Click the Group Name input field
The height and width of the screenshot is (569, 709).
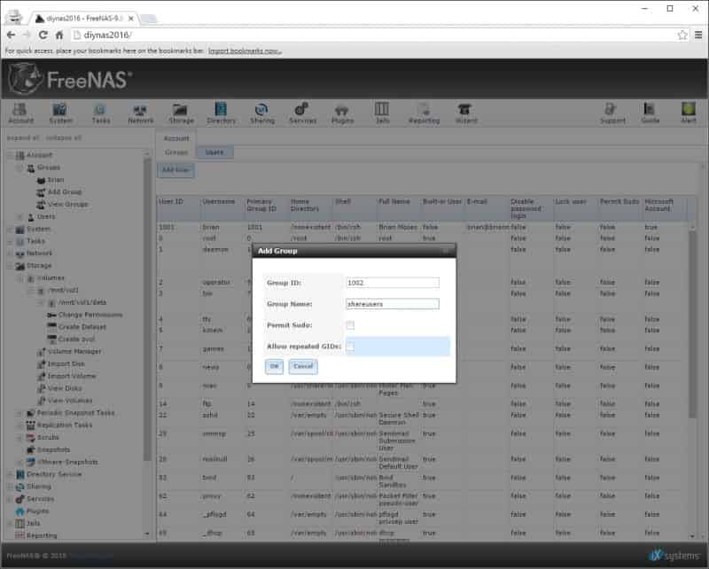click(x=393, y=304)
